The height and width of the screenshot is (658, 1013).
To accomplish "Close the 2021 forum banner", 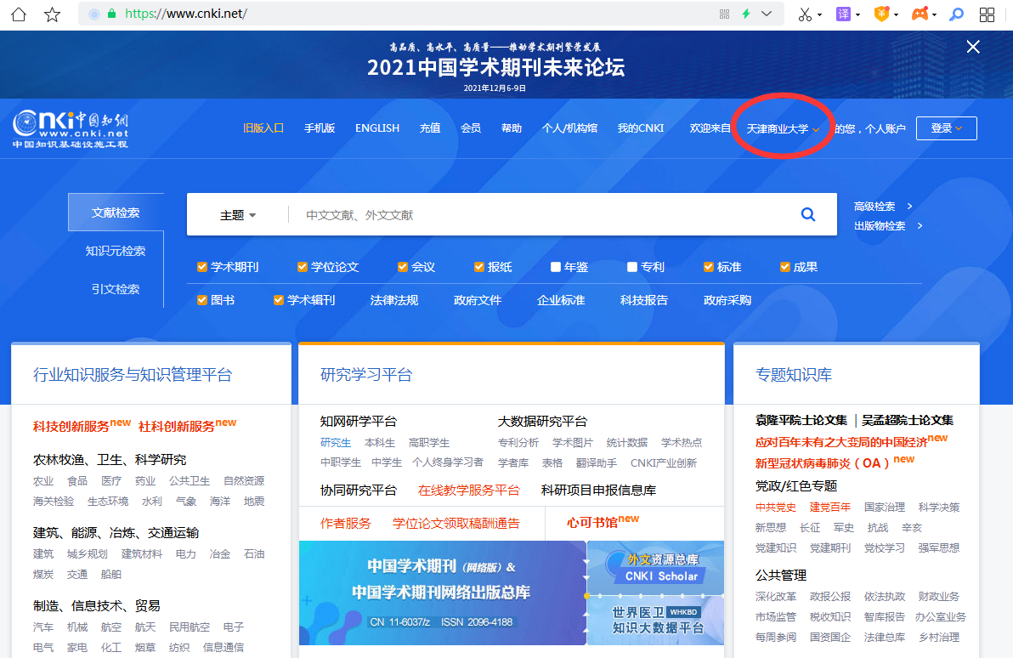I will pyautogui.click(x=973, y=47).
